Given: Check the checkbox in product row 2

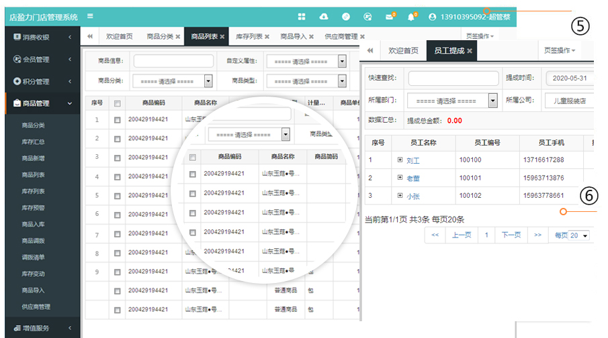Looking at the screenshot, I should (x=117, y=139).
